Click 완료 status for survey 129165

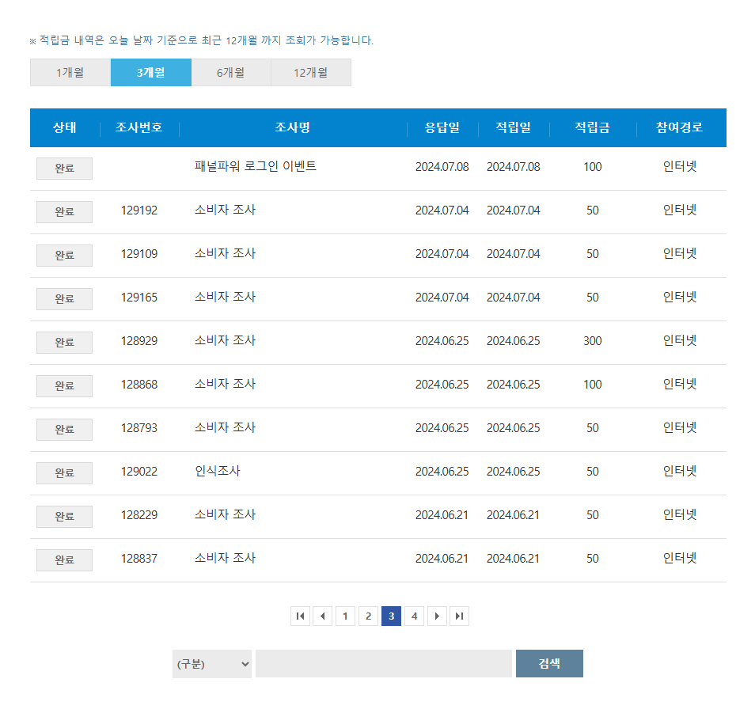tap(65, 299)
